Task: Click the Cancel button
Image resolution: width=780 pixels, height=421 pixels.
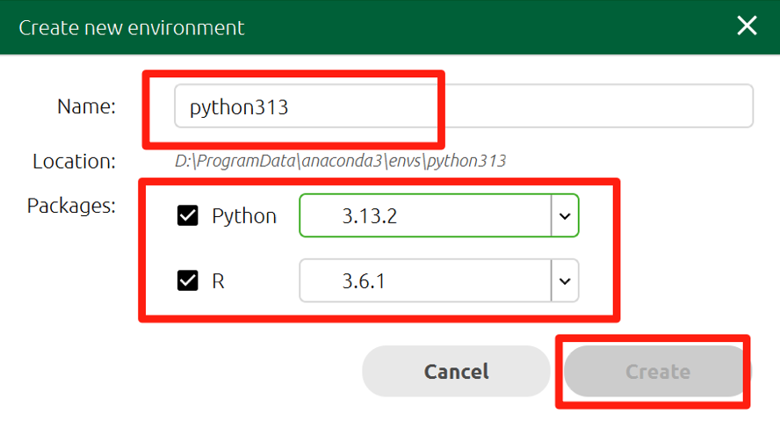Action: [x=456, y=371]
